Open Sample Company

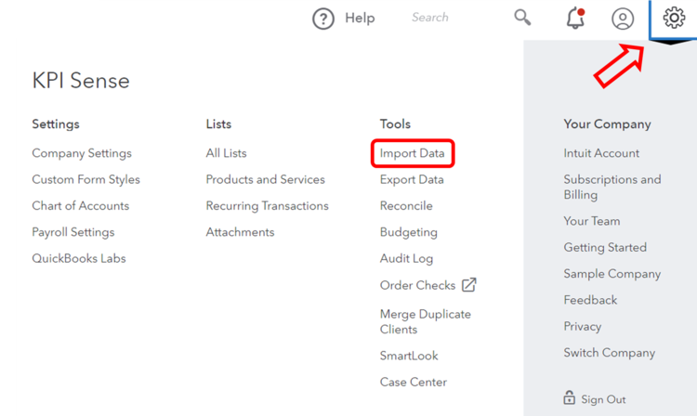pyautogui.click(x=612, y=274)
